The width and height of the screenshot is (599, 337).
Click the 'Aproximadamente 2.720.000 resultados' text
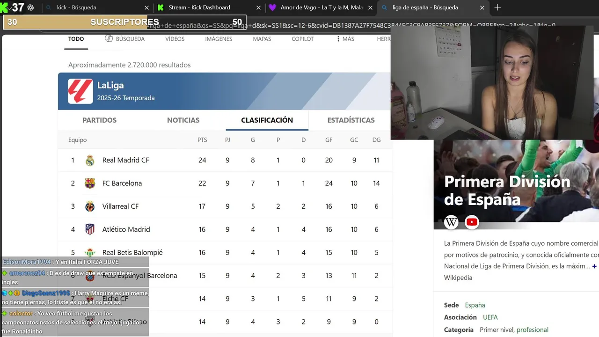coord(130,65)
